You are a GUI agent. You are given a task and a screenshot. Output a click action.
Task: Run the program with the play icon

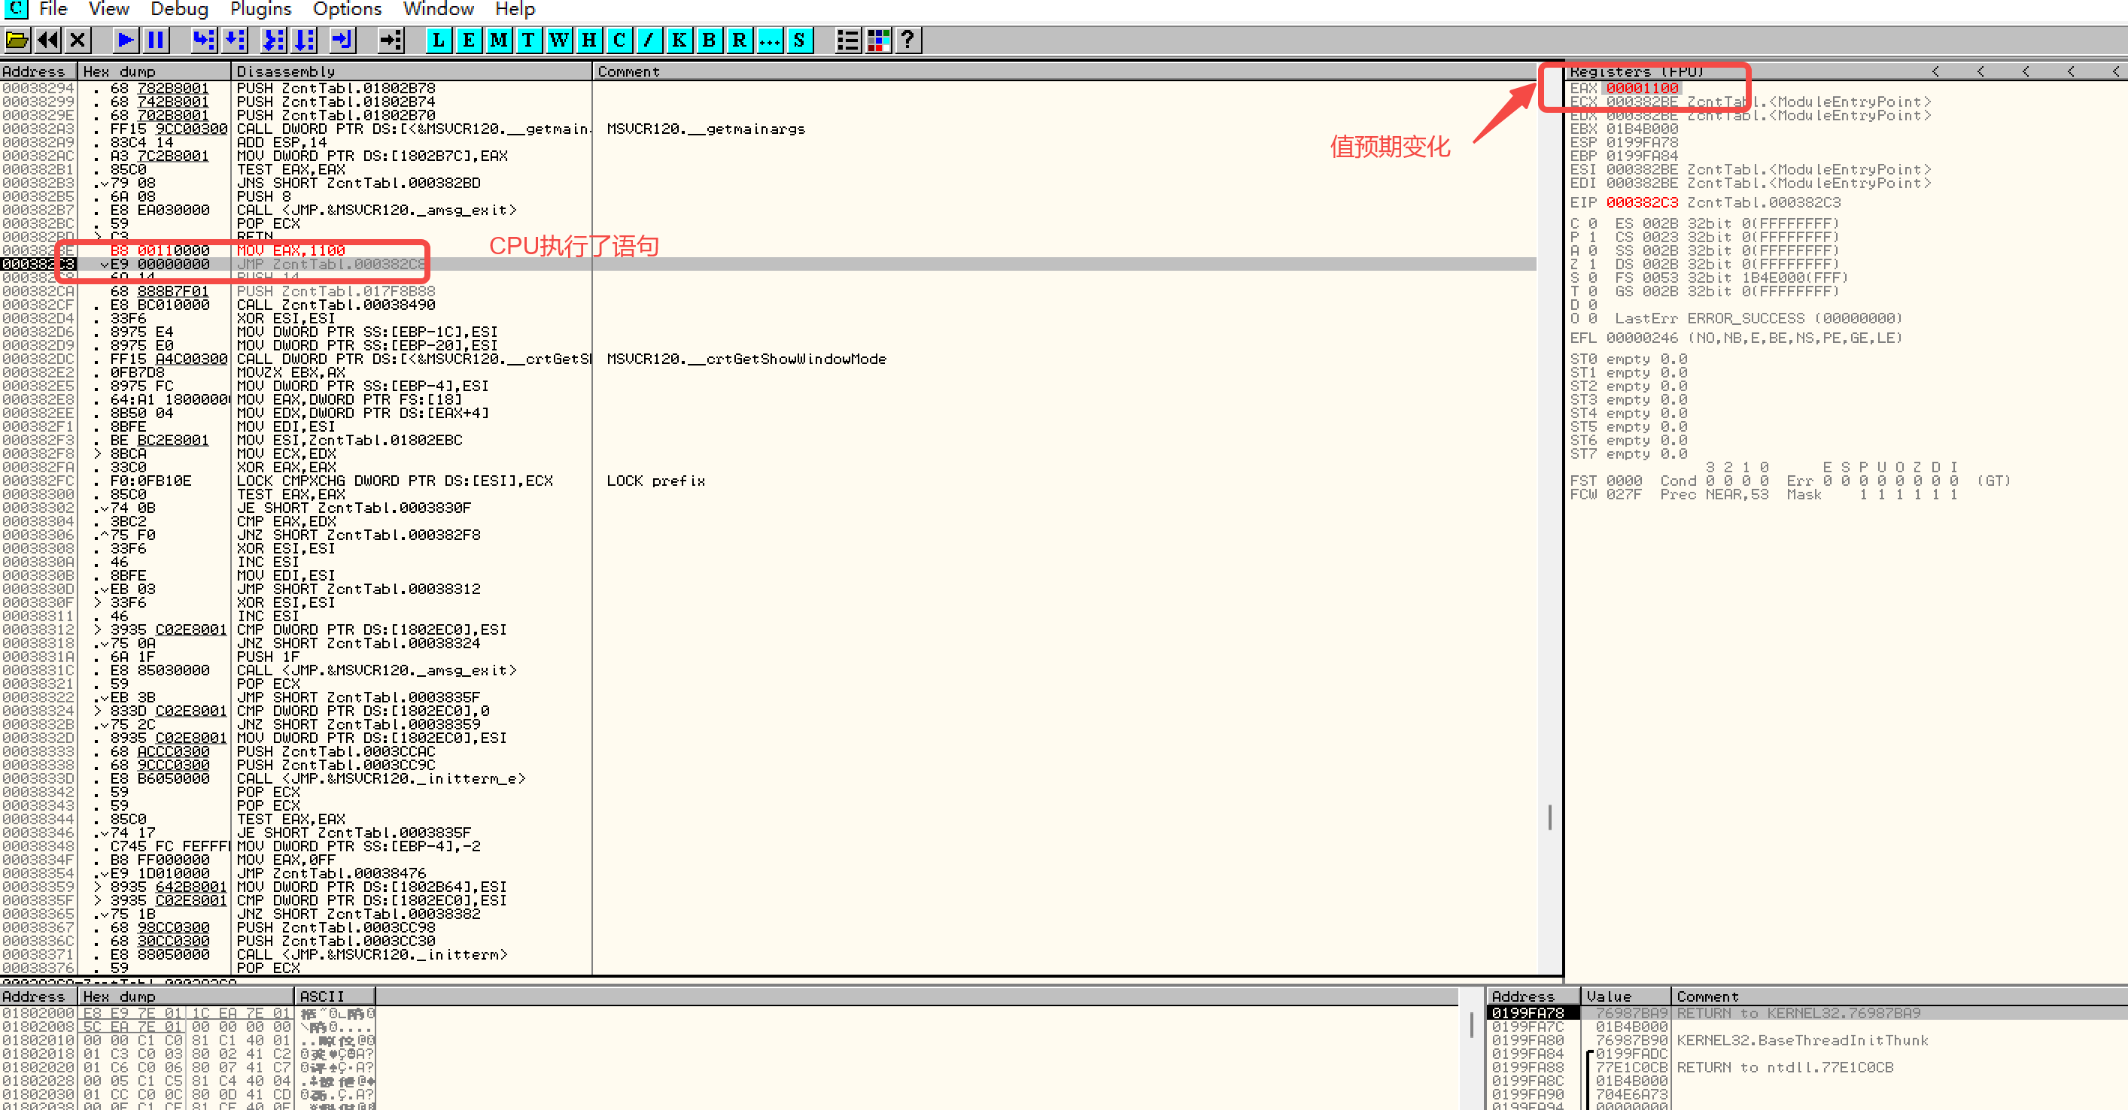pos(126,40)
